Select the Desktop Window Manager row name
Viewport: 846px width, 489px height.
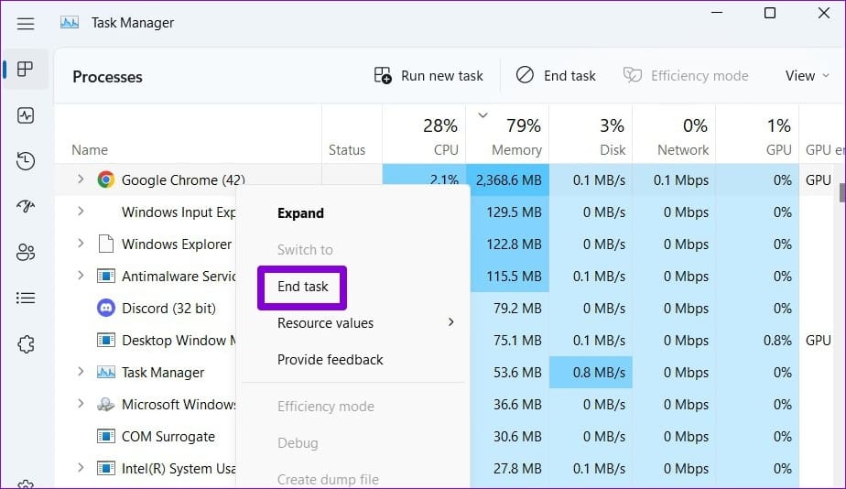179,340
